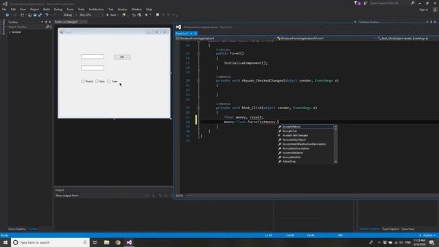Pin the Toolbox panel

(46, 22)
